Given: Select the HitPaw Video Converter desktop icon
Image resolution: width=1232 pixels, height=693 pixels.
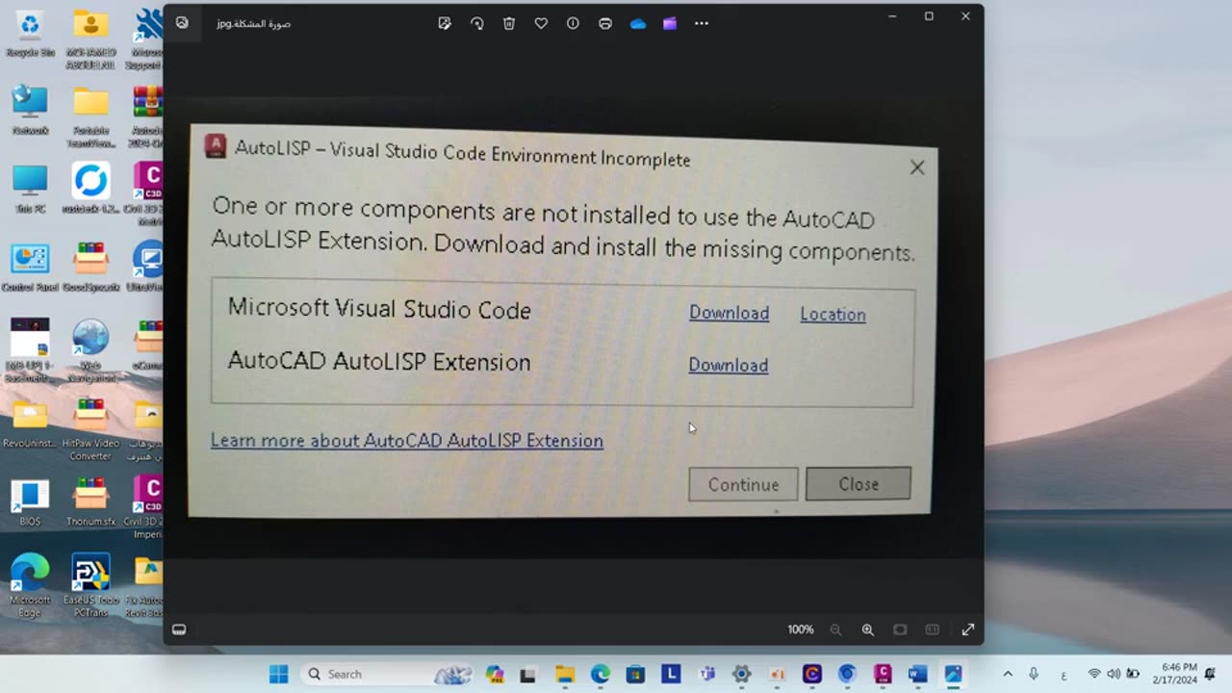Looking at the screenshot, I should (91, 428).
